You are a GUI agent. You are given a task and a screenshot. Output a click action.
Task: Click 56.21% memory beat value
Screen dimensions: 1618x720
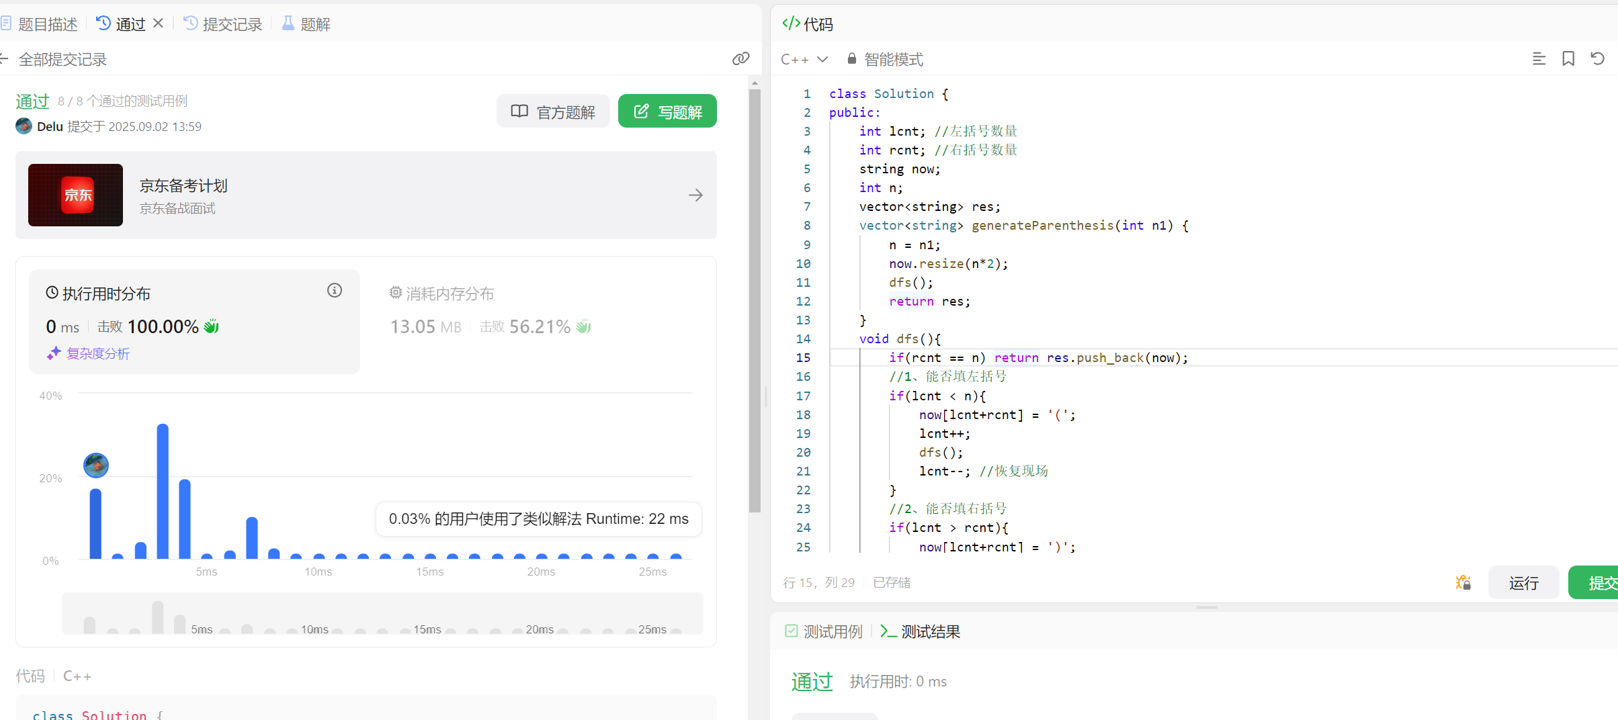[540, 326]
